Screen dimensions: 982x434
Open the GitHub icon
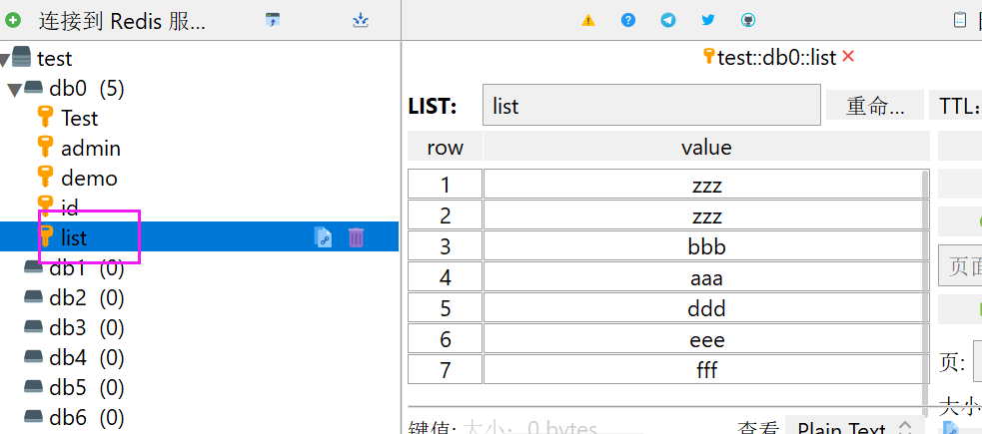748,20
